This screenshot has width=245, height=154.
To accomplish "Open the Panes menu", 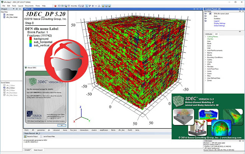I will [x=38, y=6].
